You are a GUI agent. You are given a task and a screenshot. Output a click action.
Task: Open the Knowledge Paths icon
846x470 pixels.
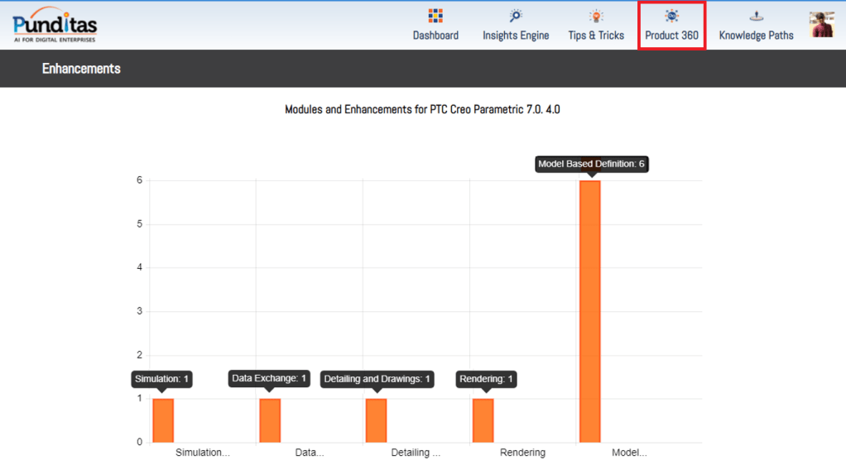(x=756, y=16)
